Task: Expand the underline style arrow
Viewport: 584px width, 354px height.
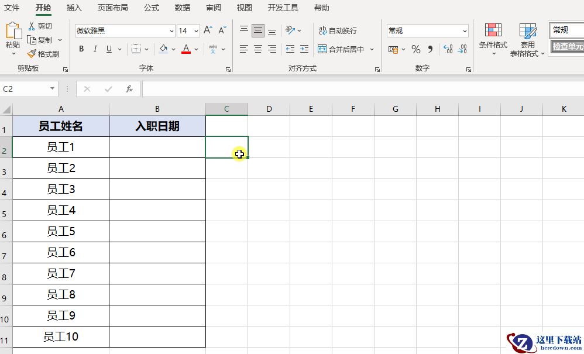Action: [119, 49]
